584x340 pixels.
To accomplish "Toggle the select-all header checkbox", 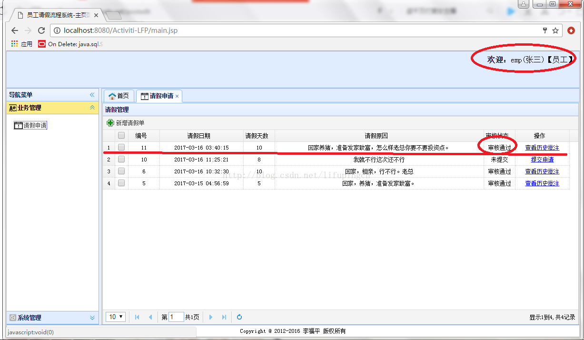I will (121, 135).
